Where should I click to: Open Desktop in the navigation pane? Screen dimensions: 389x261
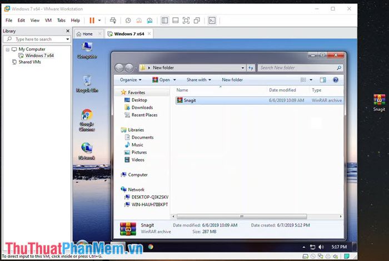click(136, 100)
